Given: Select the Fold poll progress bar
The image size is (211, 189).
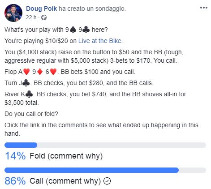Looking at the screenshot, I should 105,145.
